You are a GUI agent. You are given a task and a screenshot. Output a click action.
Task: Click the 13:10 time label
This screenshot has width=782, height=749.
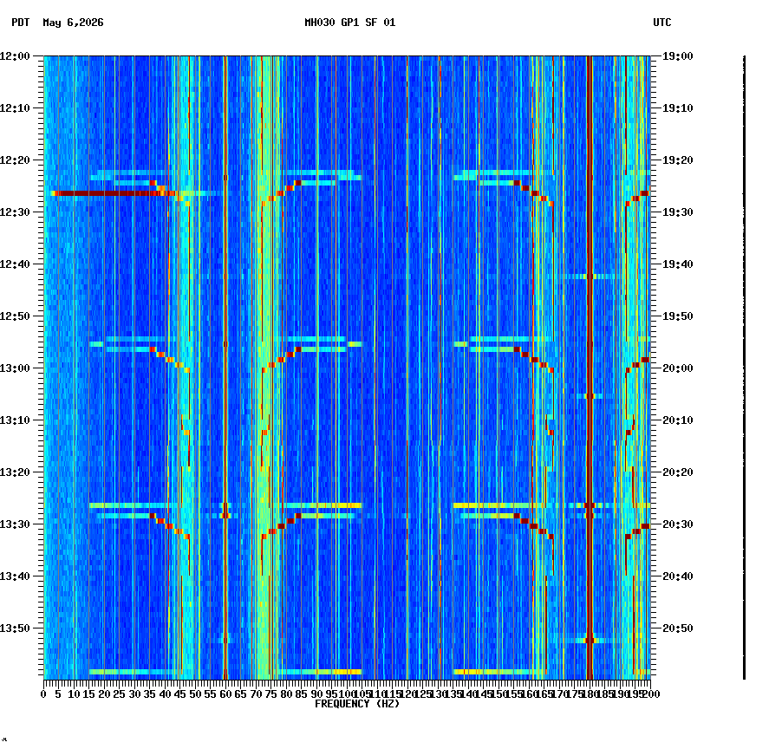(x=15, y=420)
